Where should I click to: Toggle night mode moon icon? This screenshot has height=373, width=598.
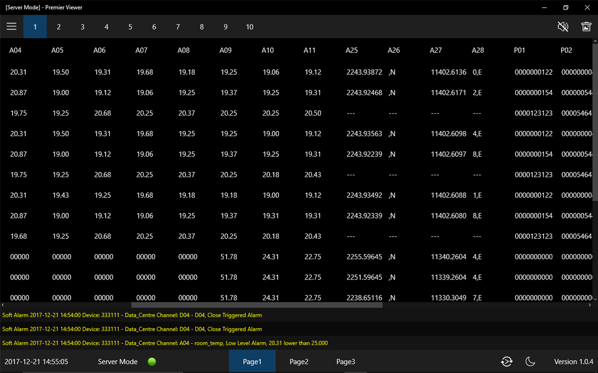[531, 362]
